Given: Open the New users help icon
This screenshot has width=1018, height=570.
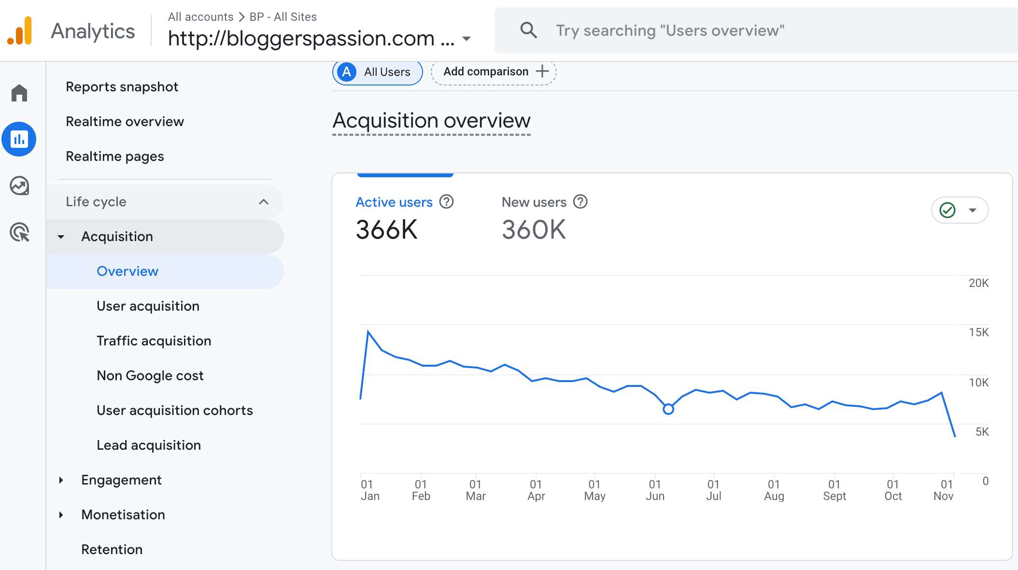Looking at the screenshot, I should coord(580,202).
